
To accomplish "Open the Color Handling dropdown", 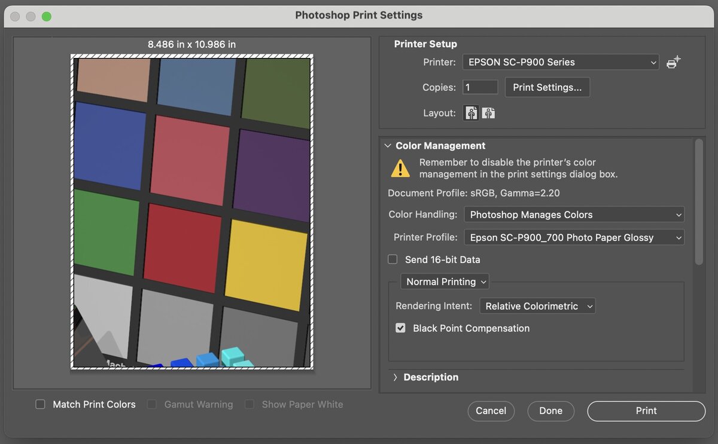I will (x=574, y=215).
